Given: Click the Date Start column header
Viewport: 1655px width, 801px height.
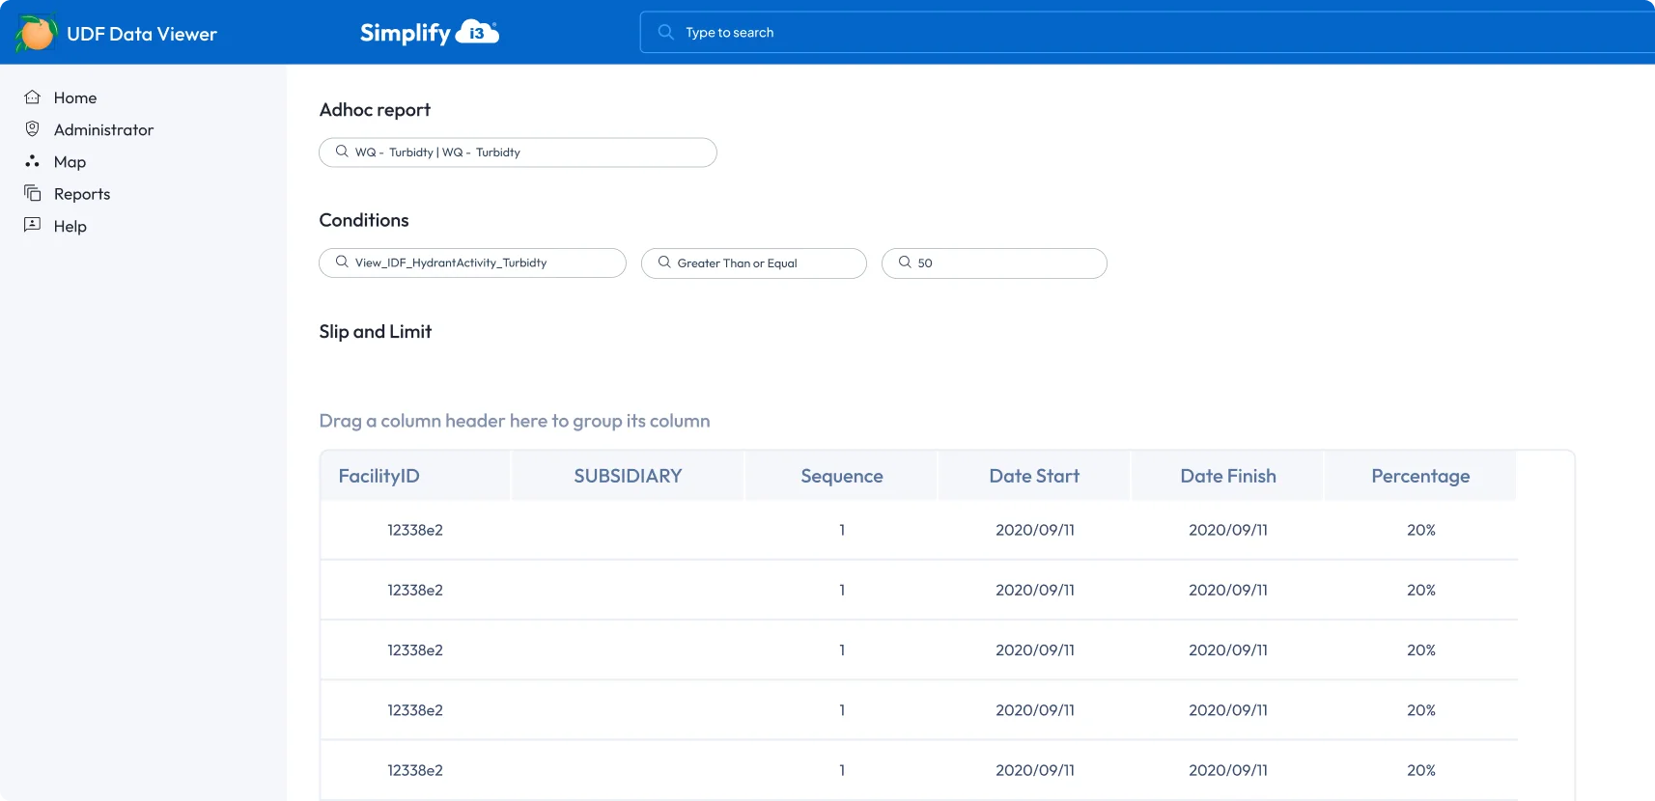Looking at the screenshot, I should [1033, 476].
